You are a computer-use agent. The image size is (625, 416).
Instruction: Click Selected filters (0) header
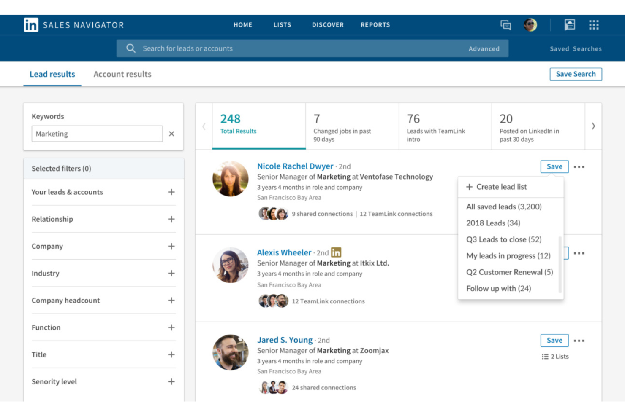pos(103,169)
